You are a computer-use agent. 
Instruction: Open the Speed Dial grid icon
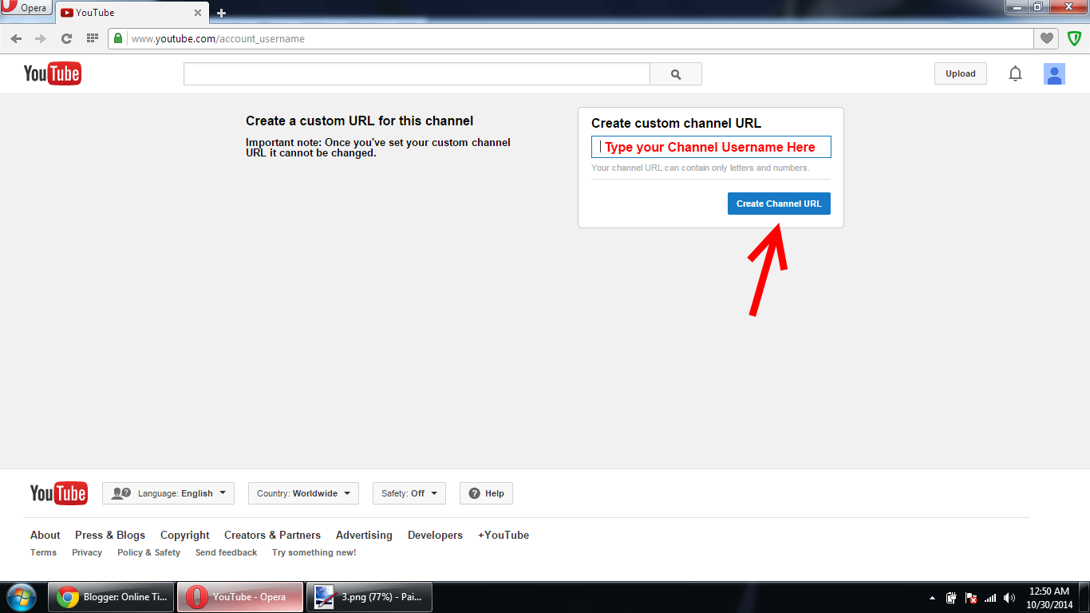click(92, 38)
